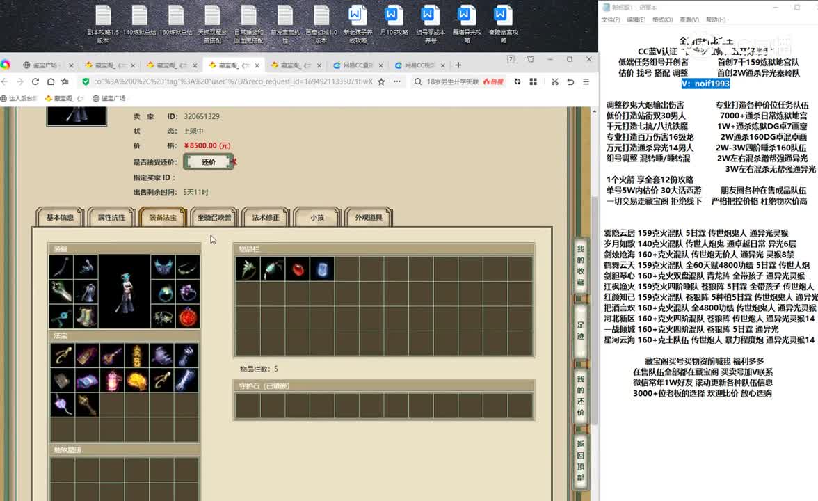Click the red orb equipment icon
818x501 pixels.
click(188, 316)
